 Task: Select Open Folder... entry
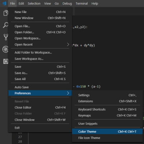40,32
